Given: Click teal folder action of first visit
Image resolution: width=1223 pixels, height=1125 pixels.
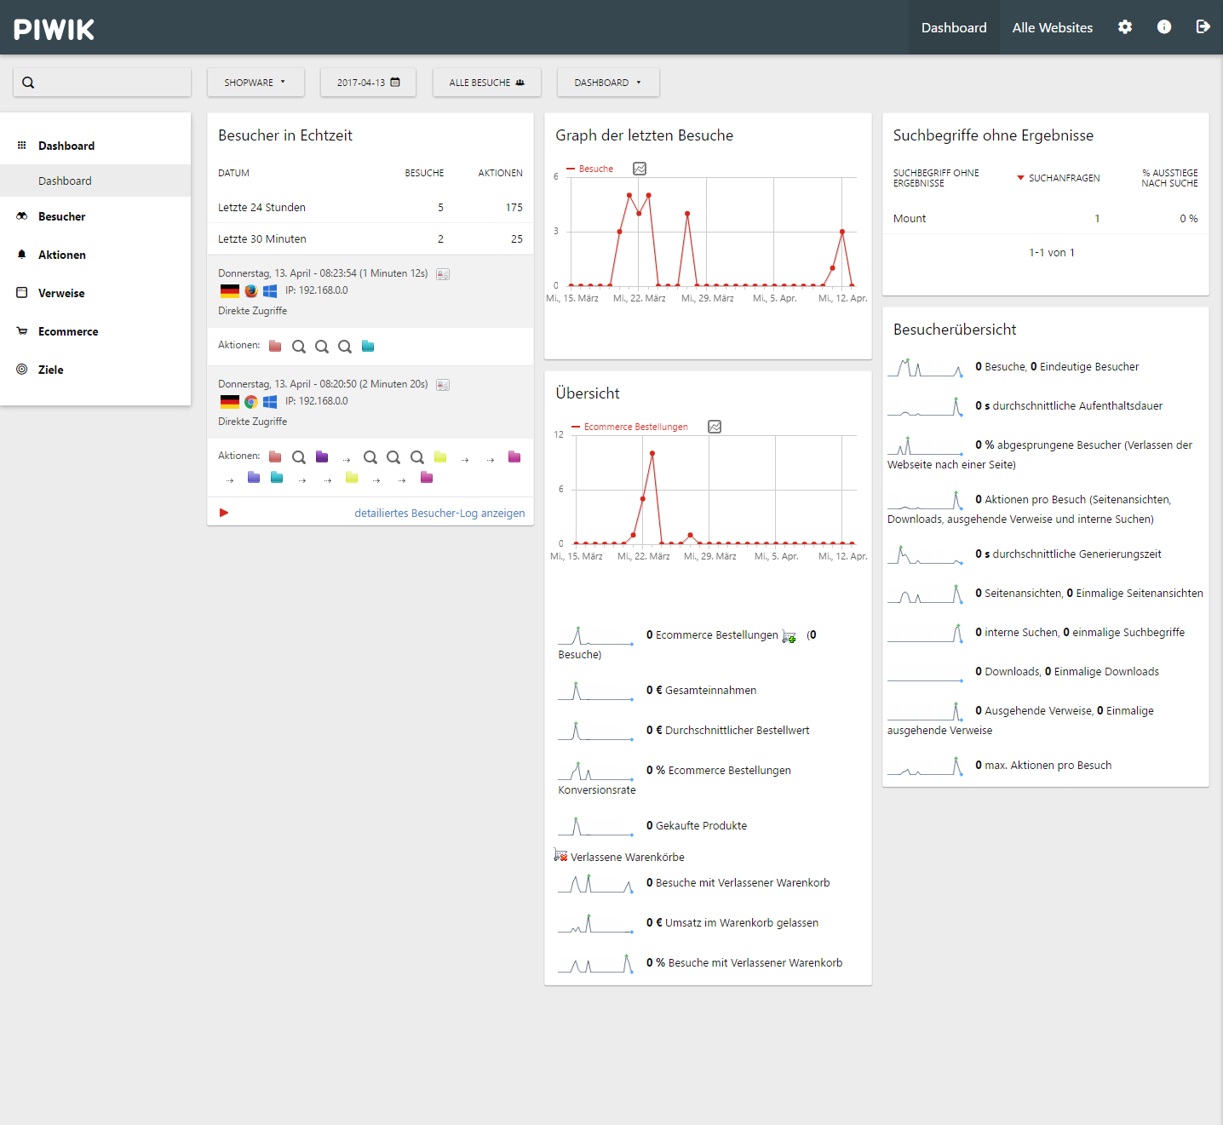Looking at the screenshot, I should point(368,346).
